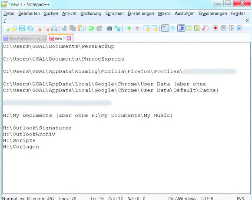Toggle Word wrap toolbar button
This screenshot has height=200, width=252.
coord(165,28)
